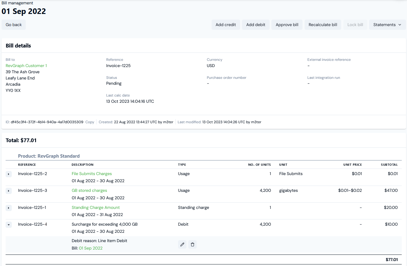Edit the Line Item Debit with pencil icon
The height and width of the screenshot is (266, 407).
click(182, 245)
